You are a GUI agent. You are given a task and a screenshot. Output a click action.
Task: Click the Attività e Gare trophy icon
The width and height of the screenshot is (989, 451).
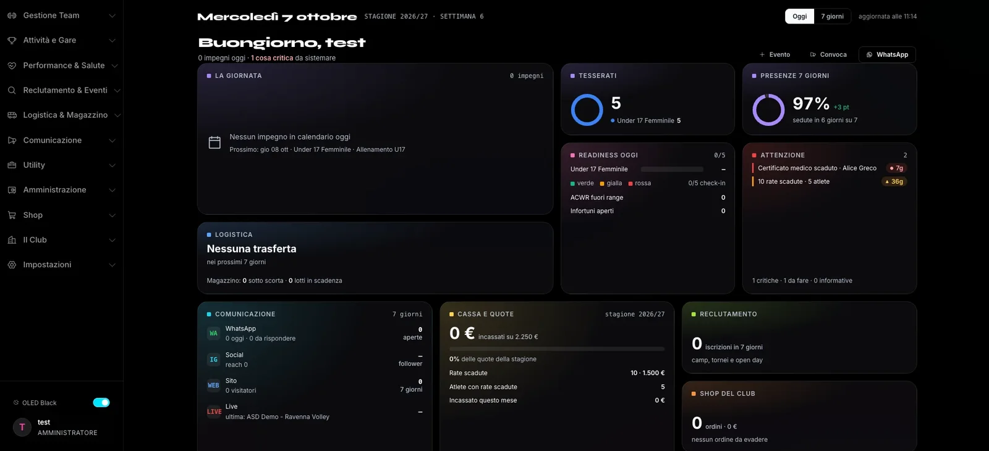12,40
